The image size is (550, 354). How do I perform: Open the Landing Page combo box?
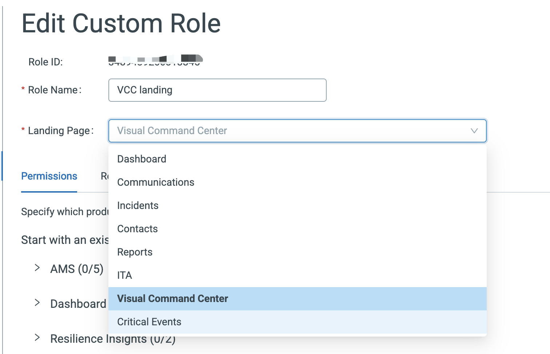pyautogui.click(x=291, y=131)
